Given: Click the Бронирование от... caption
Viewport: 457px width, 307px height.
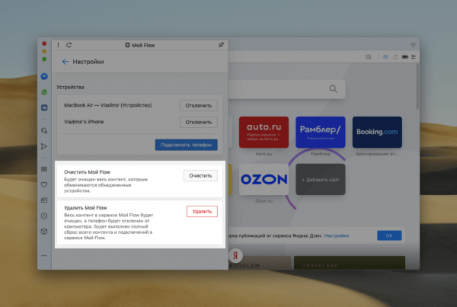Looking at the screenshot, I should point(377,154).
